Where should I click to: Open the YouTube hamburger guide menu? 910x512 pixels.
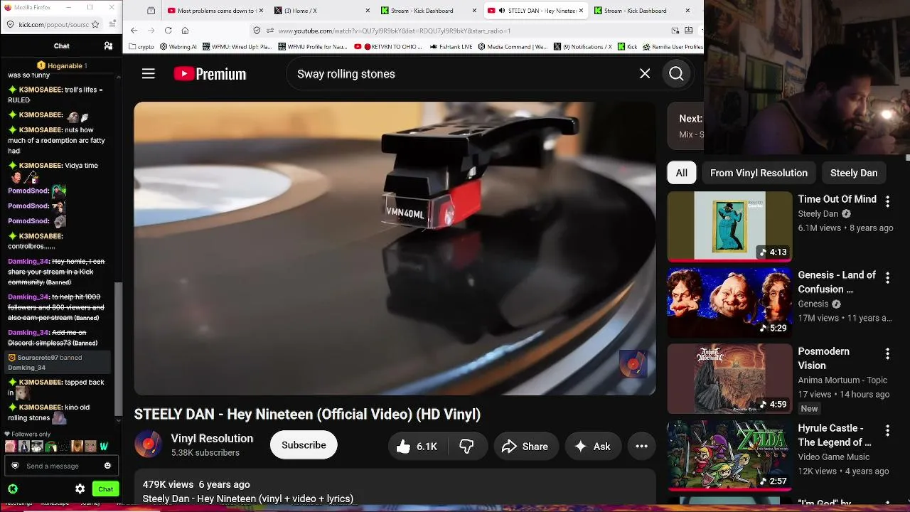tap(148, 74)
